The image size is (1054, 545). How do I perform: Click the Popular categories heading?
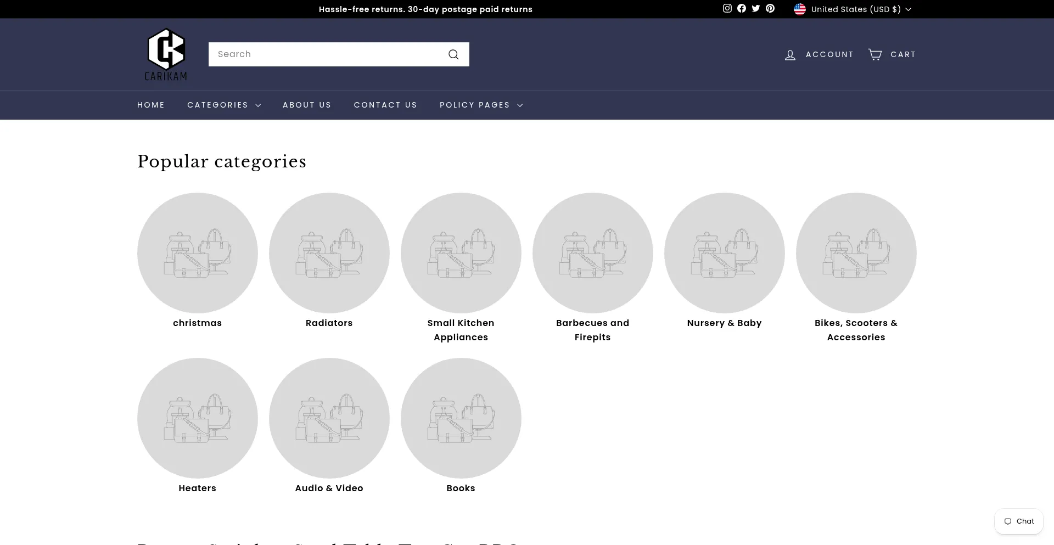point(222,161)
